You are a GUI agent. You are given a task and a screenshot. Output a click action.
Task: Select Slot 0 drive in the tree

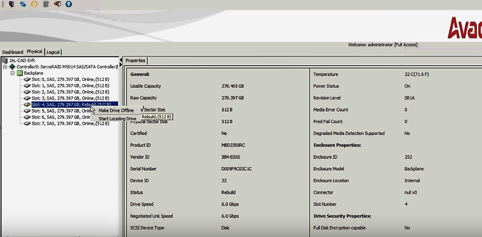pos(70,79)
